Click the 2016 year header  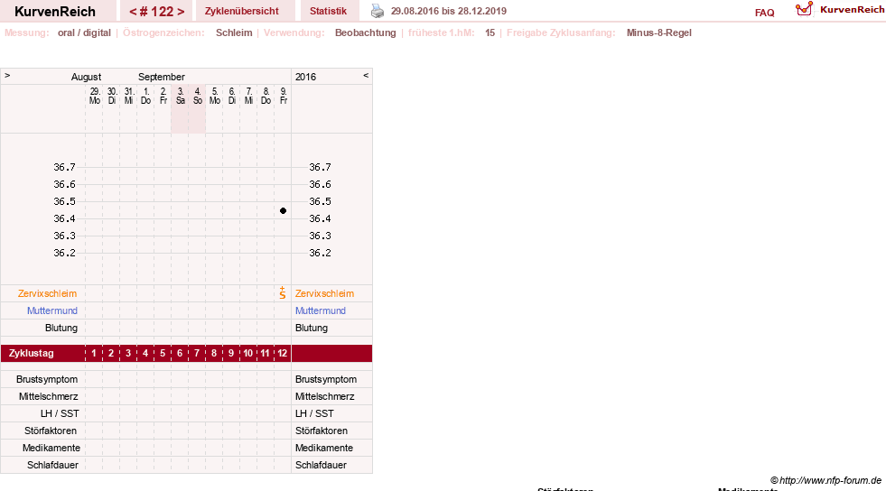(305, 77)
